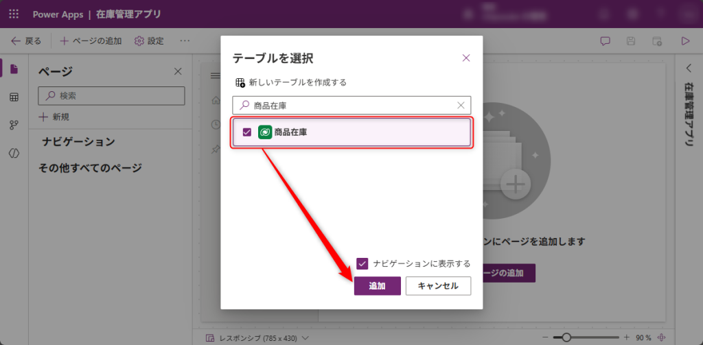Close the テーブルを選択 dialog
Image resolution: width=703 pixels, height=345 pixels.
click(466, 58)
